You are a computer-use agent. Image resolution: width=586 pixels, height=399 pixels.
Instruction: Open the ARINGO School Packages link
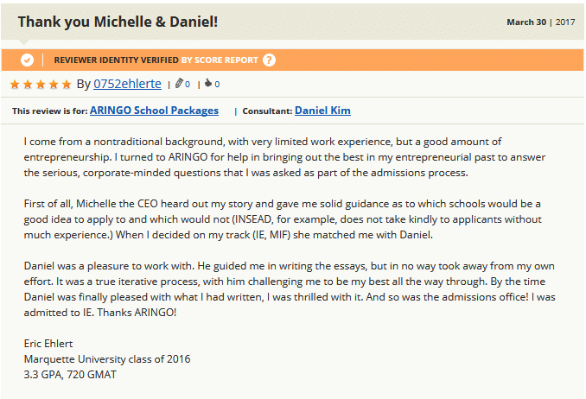(x=154, y=111)
